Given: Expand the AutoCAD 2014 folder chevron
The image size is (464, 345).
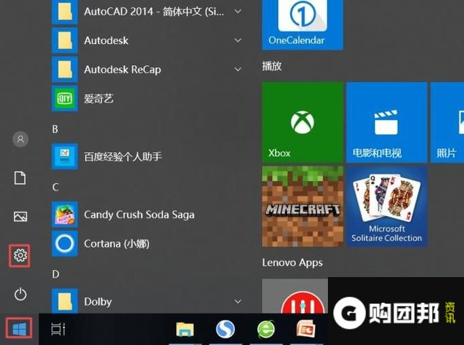Looking at the screenshot, I should pyautogui.click(x=238, y=12).
